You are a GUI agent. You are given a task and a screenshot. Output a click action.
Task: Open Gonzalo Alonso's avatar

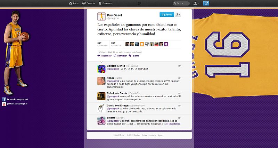point(101,68)
